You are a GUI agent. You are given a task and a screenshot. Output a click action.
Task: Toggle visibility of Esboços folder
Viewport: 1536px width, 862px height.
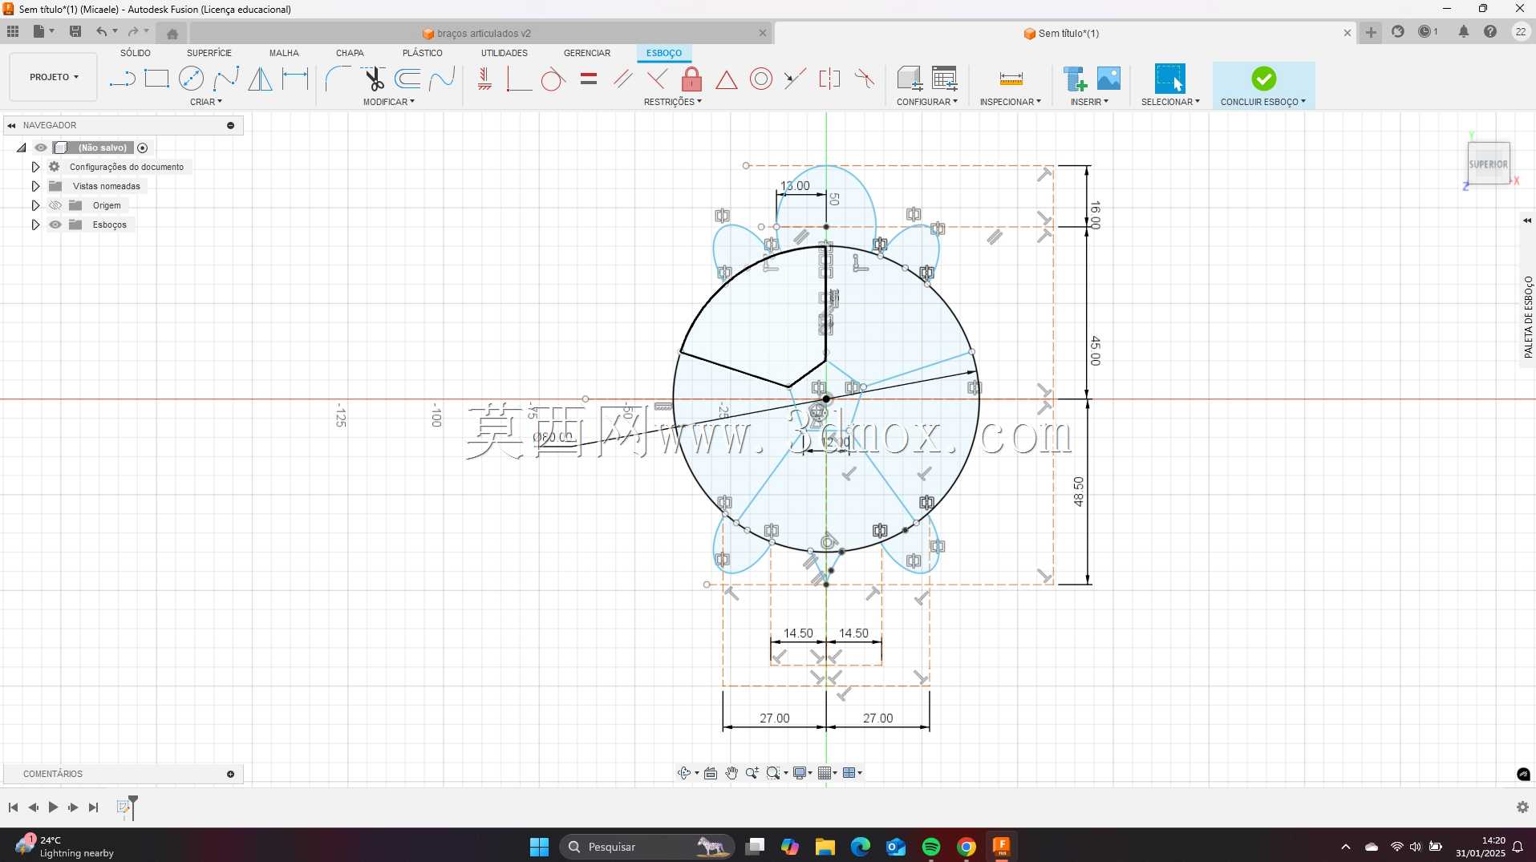point(55,225)
